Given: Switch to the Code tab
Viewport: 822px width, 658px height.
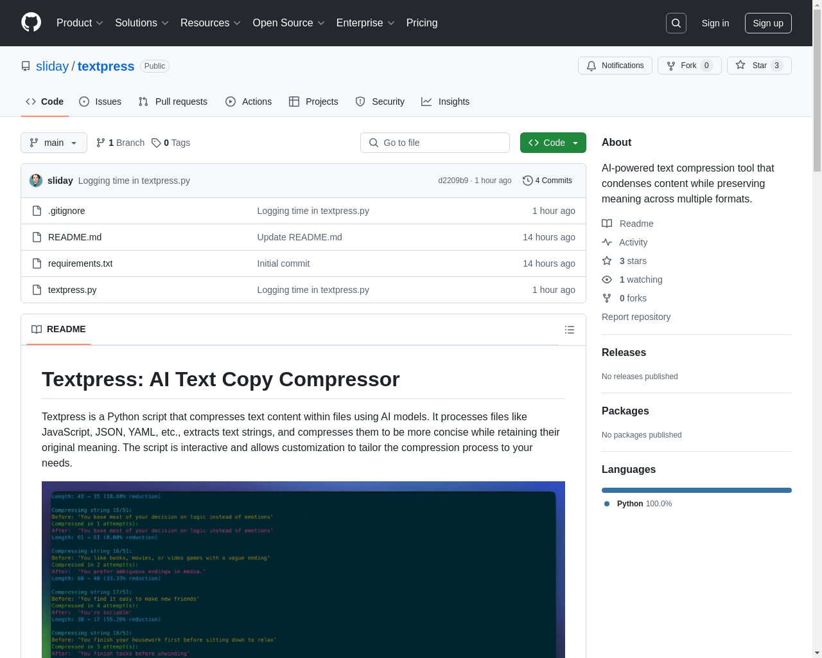Looking at the screenshot, I should pos(45,102).
